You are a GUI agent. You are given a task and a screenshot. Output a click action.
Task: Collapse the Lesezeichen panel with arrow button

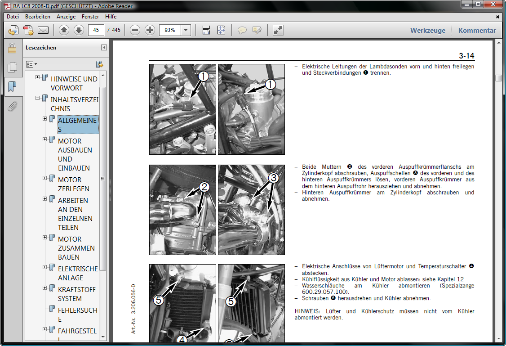pos(104,48)
